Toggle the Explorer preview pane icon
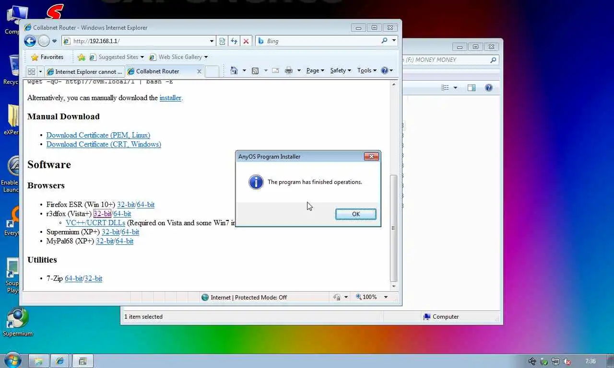The width and height of the screenshot is (614, 368). tap(472, 88)
